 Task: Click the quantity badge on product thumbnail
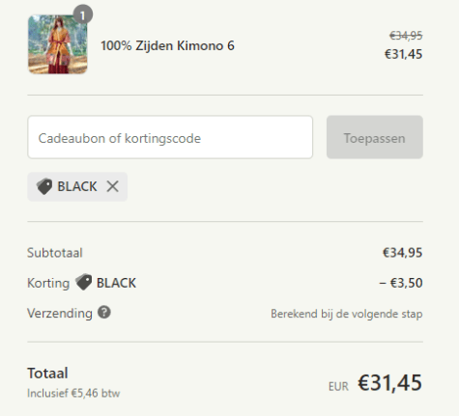point(83,14)
